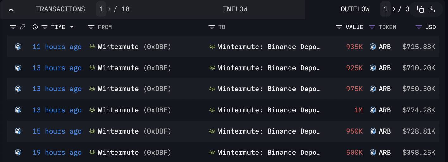The height and width of the screenshot is (162, 448).
Task: Click the Arbitrum chain icon in the 975K row
Action: (x=18, y=89)
